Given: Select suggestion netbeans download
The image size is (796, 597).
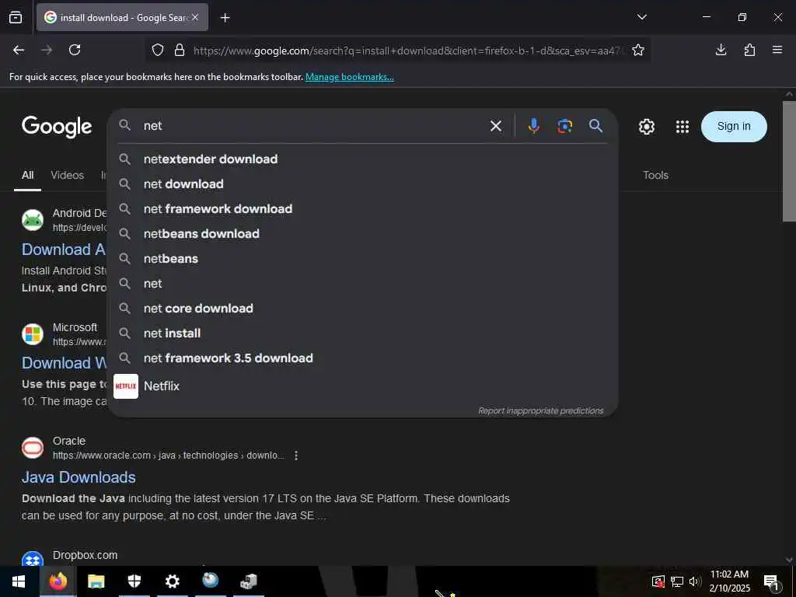Looking at the screenshot, I should [363, 233].
